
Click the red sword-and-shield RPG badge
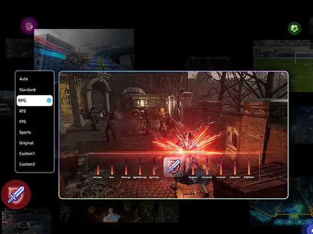(x=16, y=194)
